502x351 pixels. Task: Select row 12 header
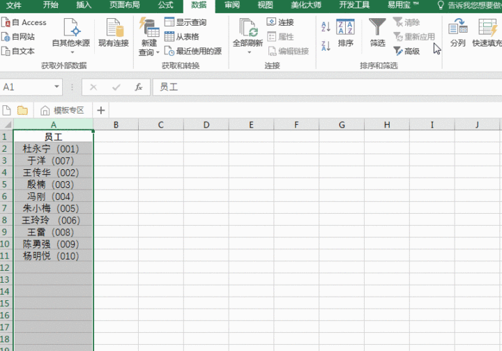tap(6, 267)
